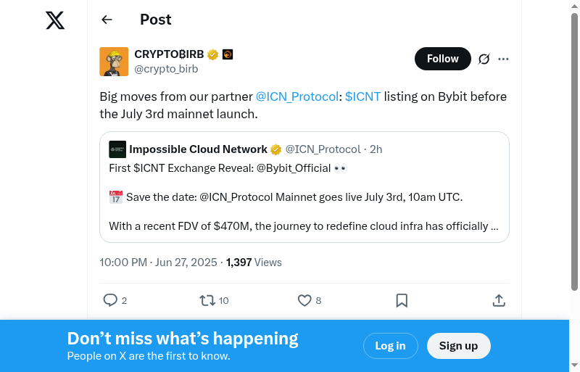Bookmark this post

click(402, 300)
